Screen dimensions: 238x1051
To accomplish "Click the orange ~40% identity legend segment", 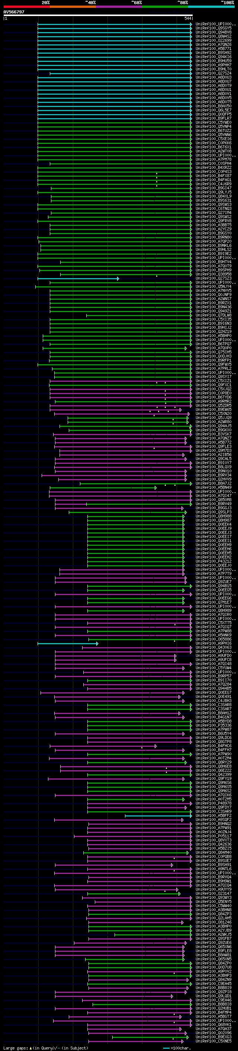I will [73, 7].
